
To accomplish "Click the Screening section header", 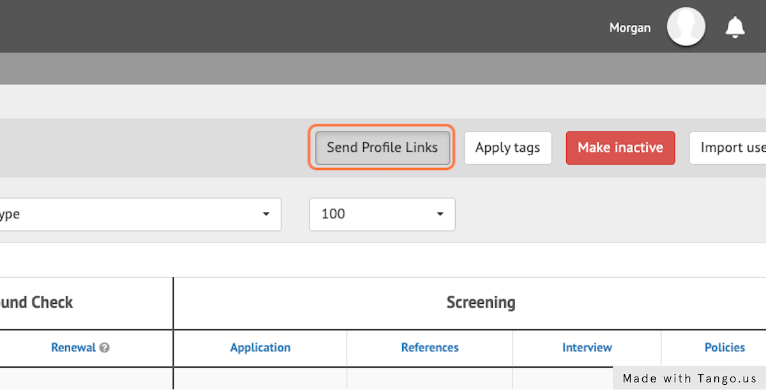I will (x=481, y=302).
